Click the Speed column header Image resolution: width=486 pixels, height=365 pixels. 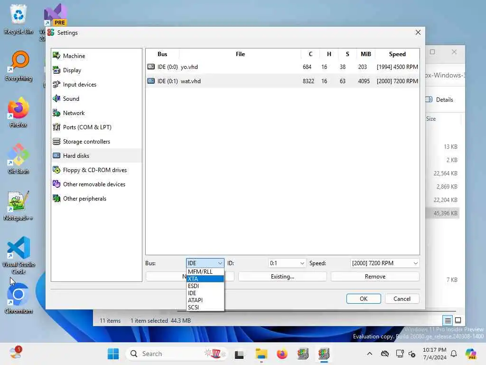(x=397, y=54)
